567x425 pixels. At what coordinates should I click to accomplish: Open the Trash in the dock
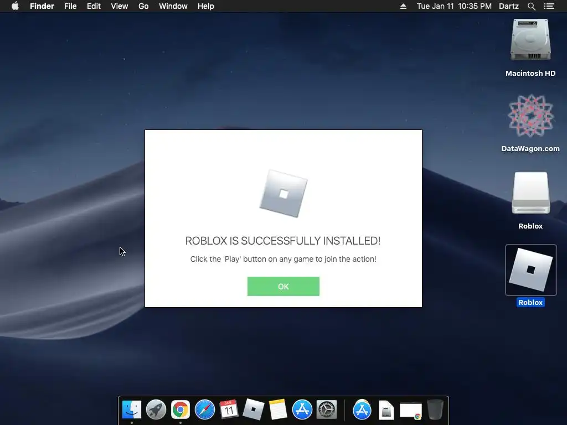tap(435, 410)
